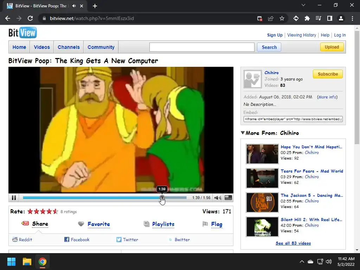Show hidden system tray icons

(302, 262)
